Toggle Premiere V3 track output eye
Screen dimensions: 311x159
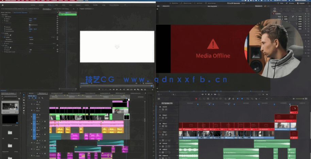point(40,102)
